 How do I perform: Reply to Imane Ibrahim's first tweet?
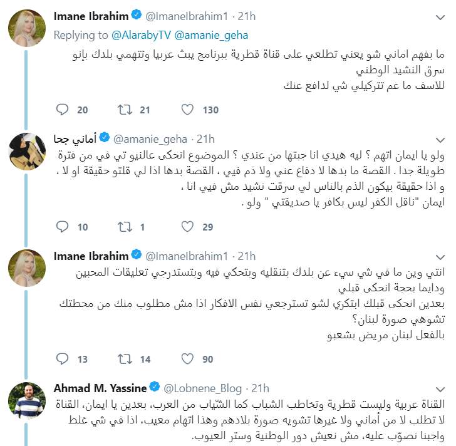tap(62, 110)
